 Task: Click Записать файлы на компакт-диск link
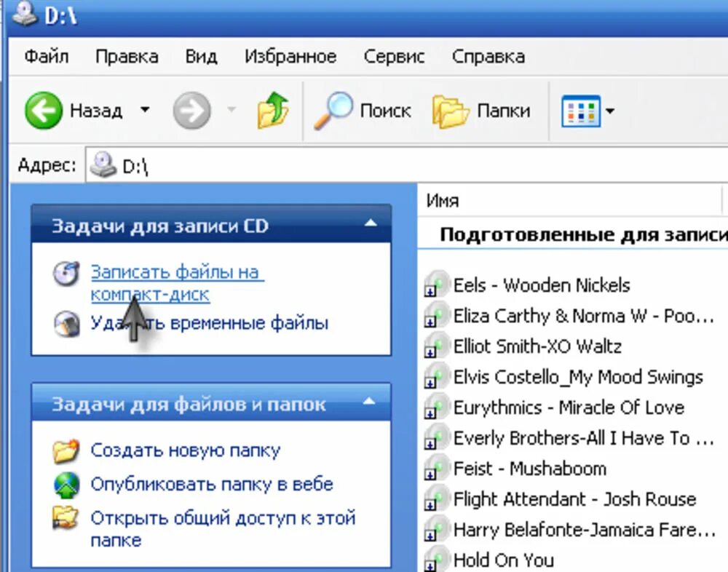pos(178,283)
